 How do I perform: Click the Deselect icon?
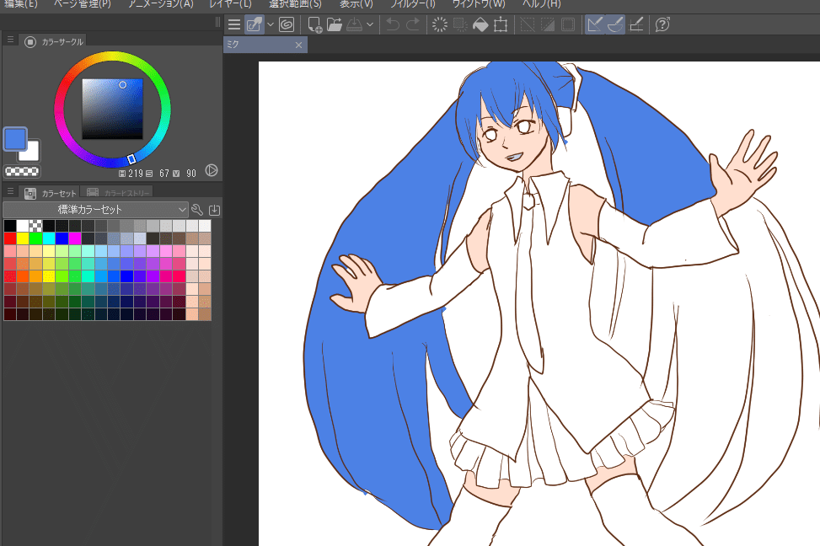tap(528, 24)
